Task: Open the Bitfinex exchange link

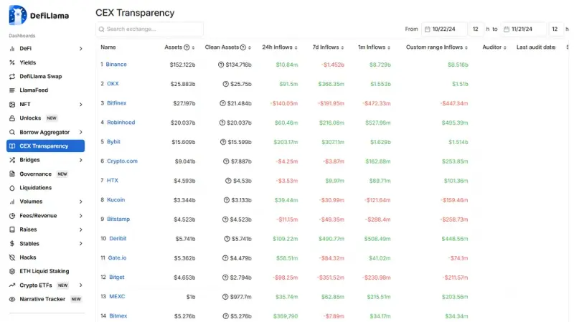Action: pyautogui.click(x=116, y=103)
